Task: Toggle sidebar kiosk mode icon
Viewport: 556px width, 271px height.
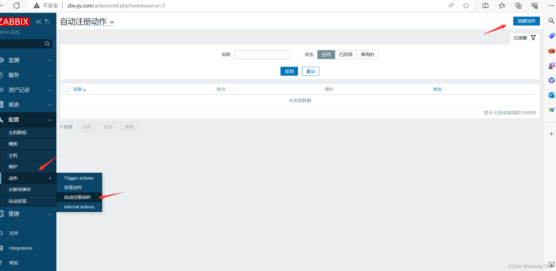Action: click(47, 21)
